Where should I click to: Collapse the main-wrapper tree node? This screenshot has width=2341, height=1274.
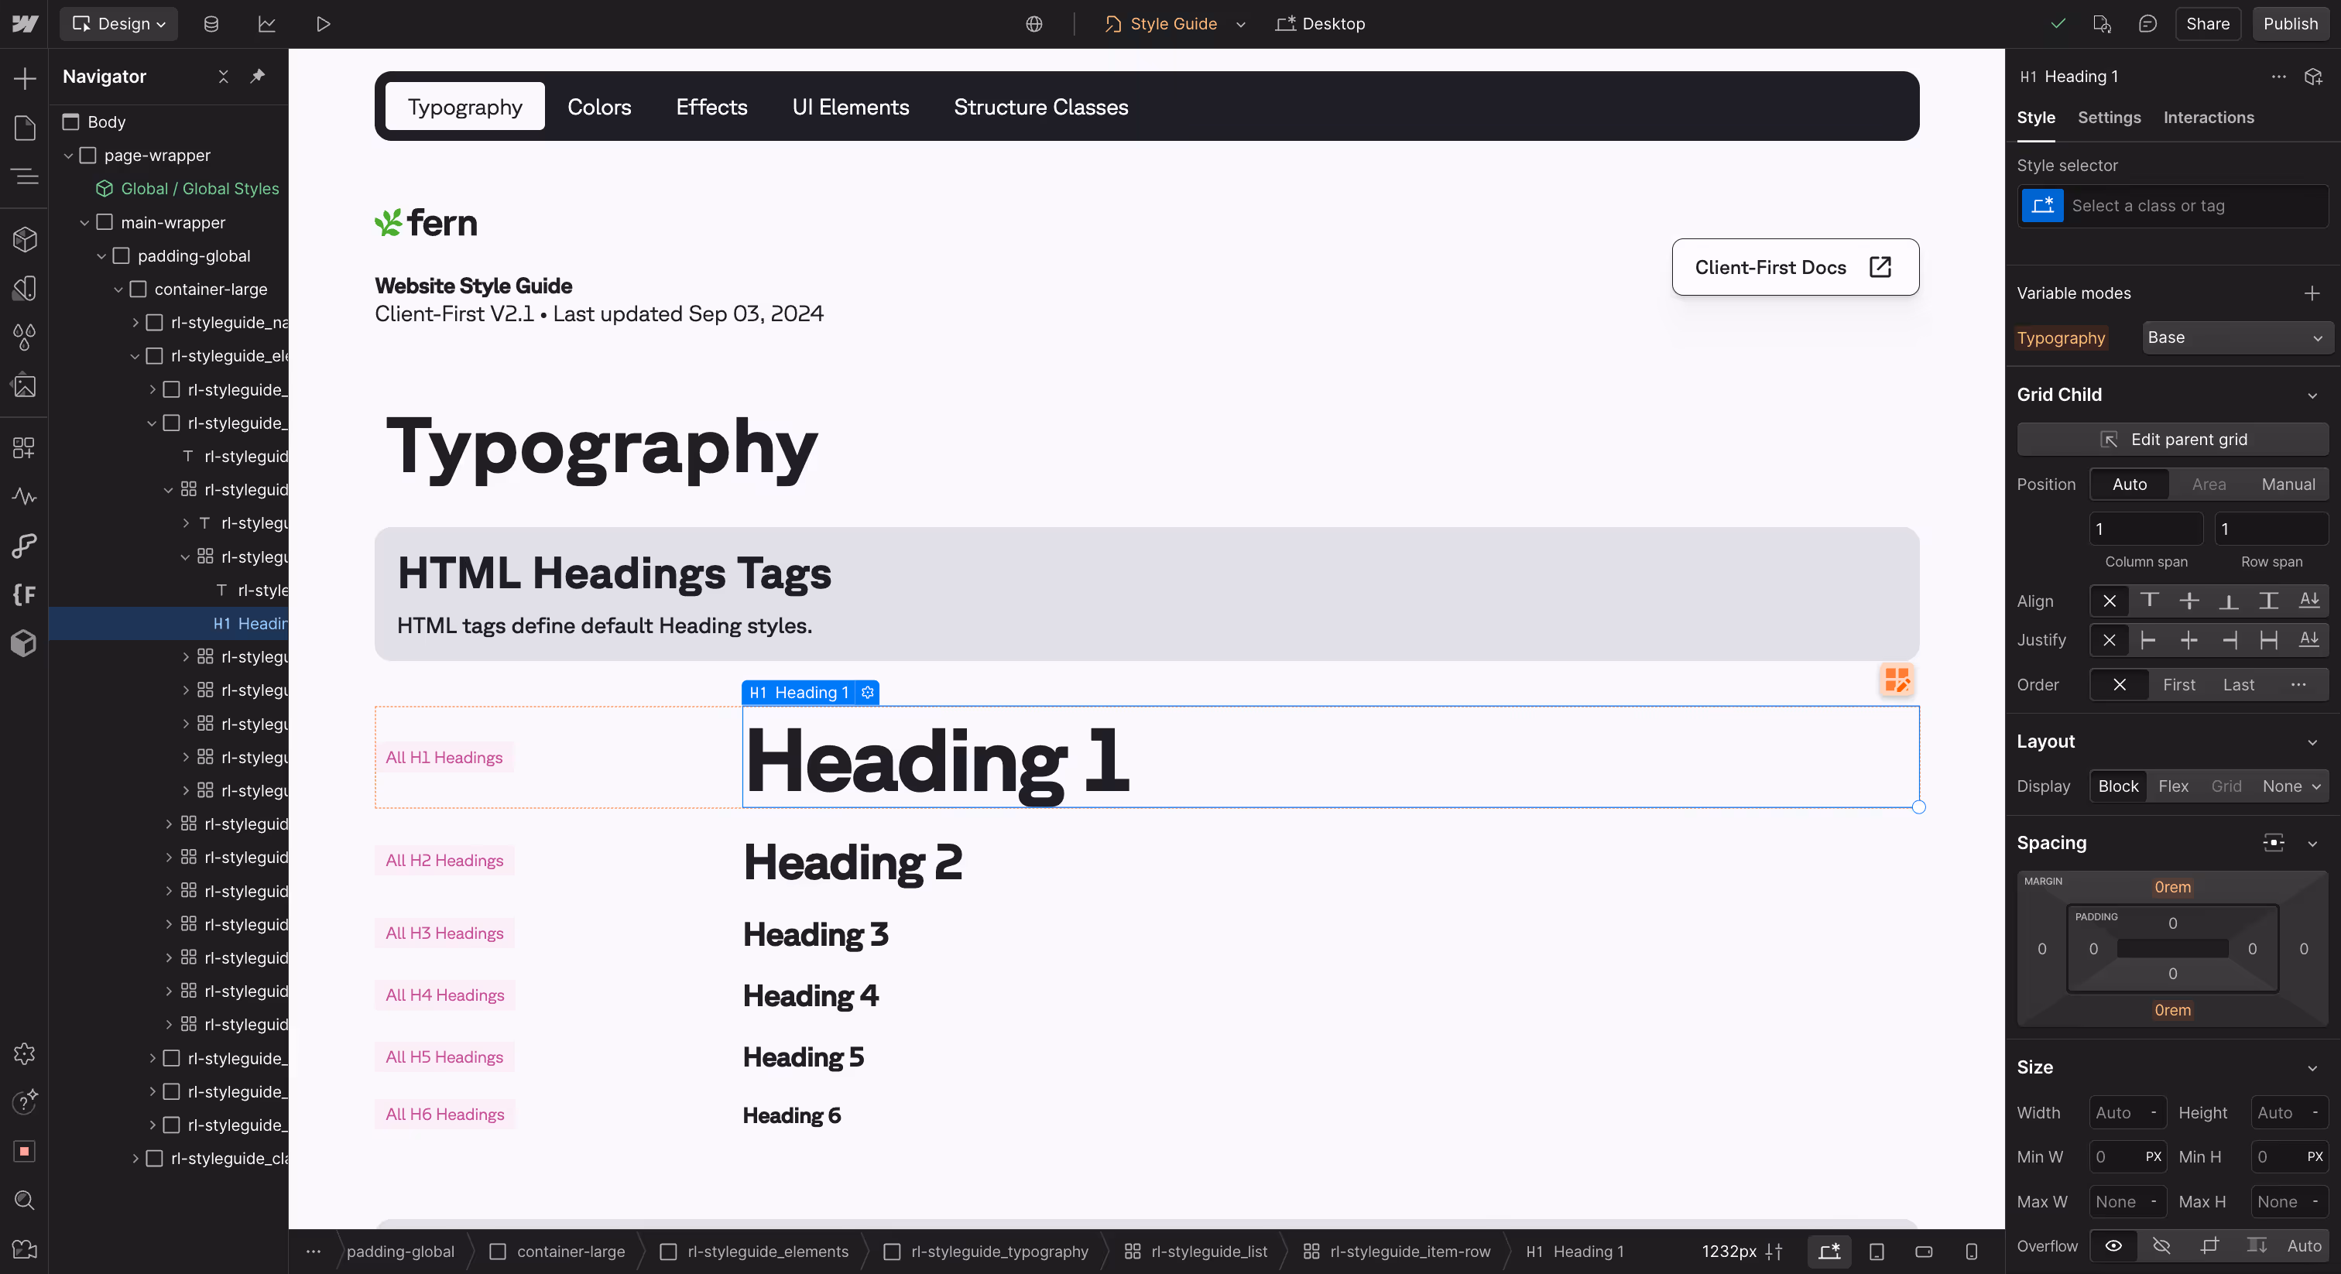[84, 223]
